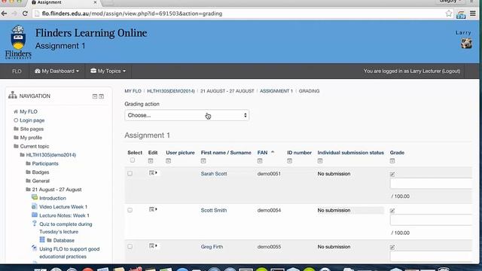Click quick grade icon for Sarah Scott
The width and height of the screenshot is (482, 271).
tap(392, 174)
